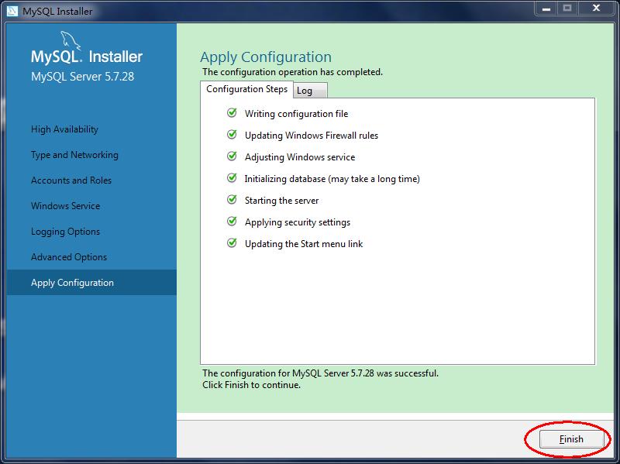Select Apply Configuration sidebar step
The height and width of the screenshot is (464, 620).
pos(91,283)
